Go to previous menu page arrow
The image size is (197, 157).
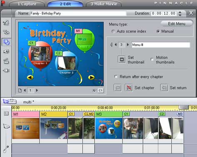pyautogui.click(x=25, y=90)
